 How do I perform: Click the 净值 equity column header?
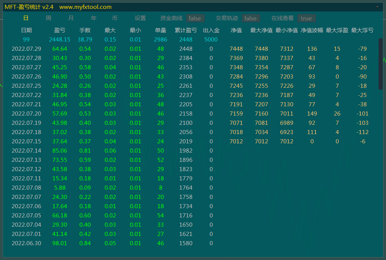236,30
